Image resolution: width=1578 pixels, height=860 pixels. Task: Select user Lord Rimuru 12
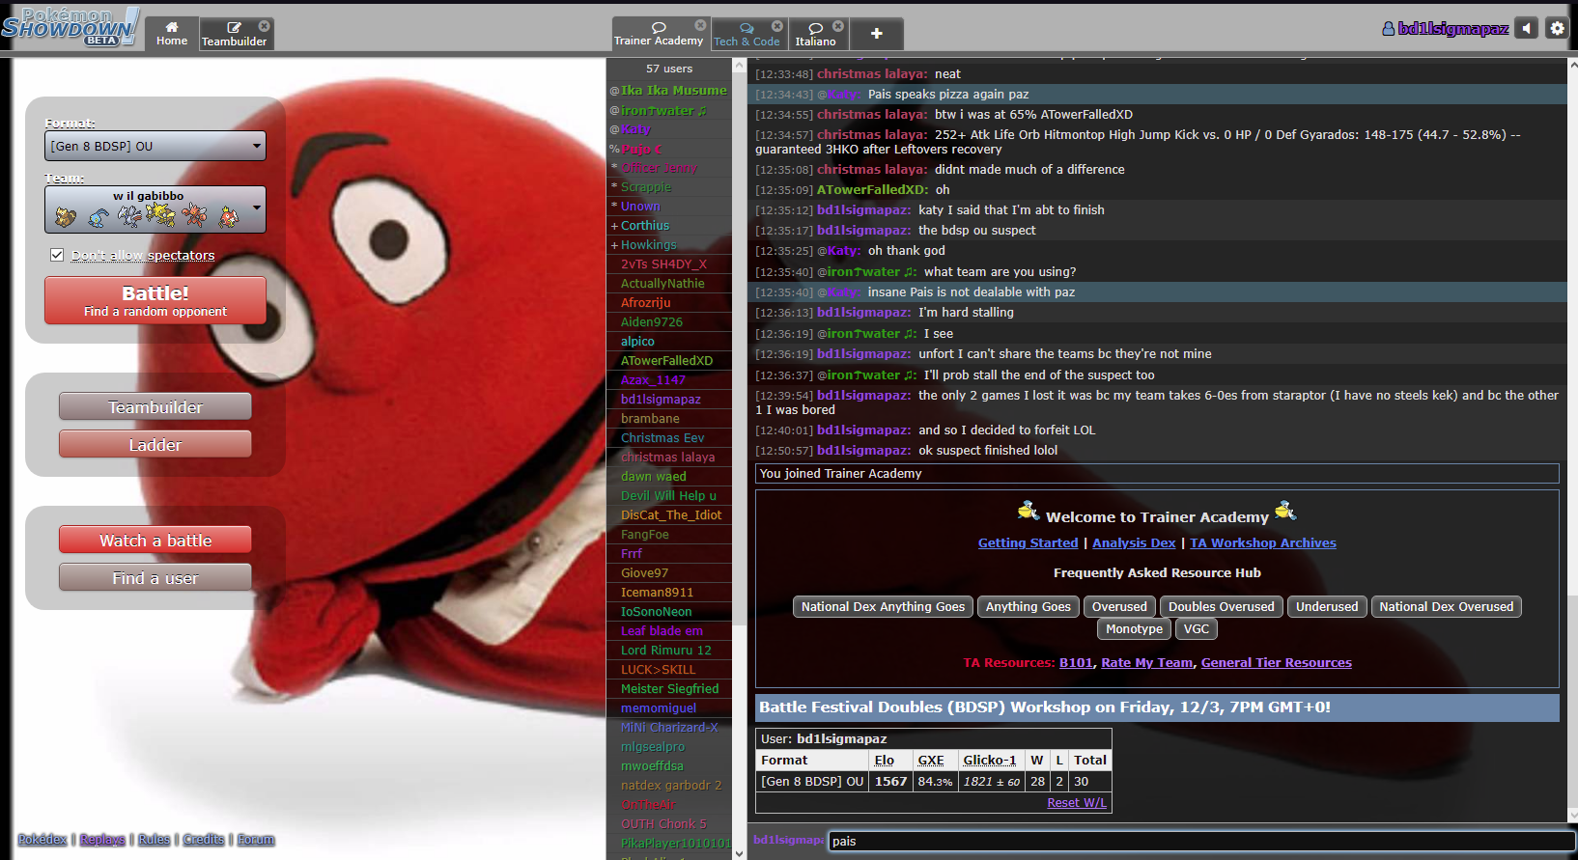669,651
